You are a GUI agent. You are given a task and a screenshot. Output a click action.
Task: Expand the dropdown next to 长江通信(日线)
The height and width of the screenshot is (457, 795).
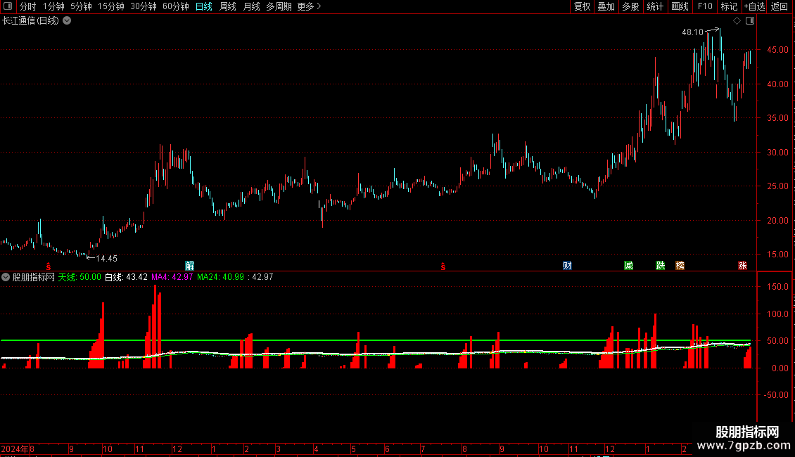[x=67, y=21]
